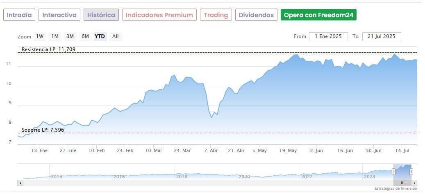Click the scrollbar right arrow
Image resolution: width=425 pixels, height=195 pixels.
pos(415,183)
